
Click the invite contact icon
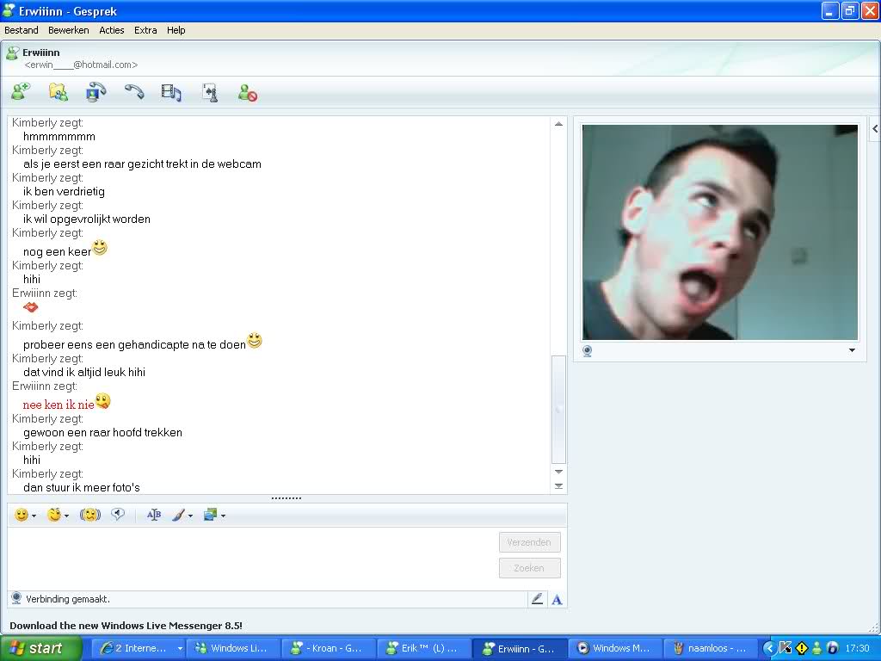point(21,92)
